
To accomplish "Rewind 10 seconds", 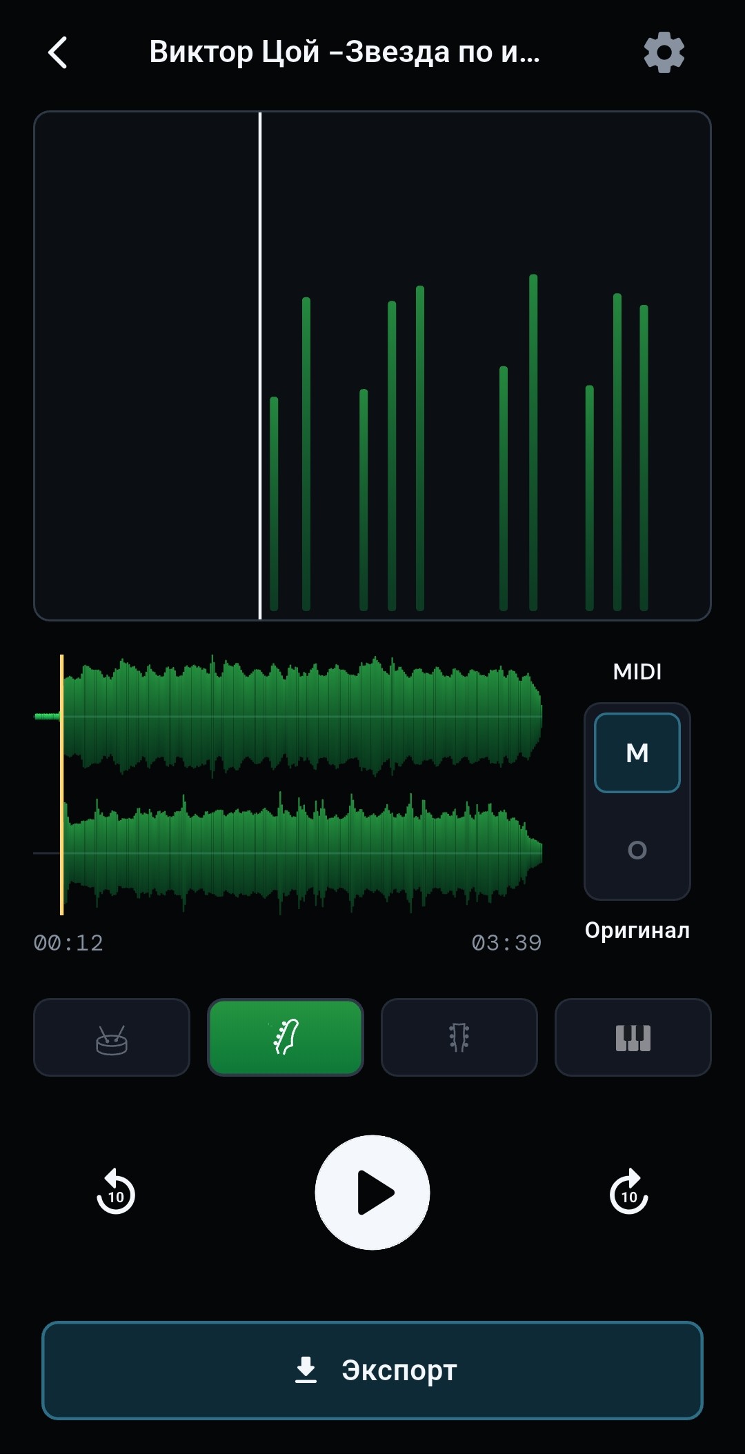I will pyautogui.click(x=116, y=1193).
